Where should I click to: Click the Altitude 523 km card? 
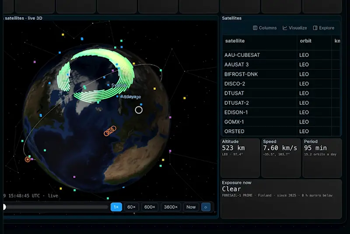[240, 158]
